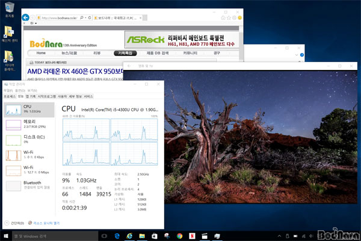
Task: Open the 뉴스/컬럼 site menu
Action: (x=69, y=53)
